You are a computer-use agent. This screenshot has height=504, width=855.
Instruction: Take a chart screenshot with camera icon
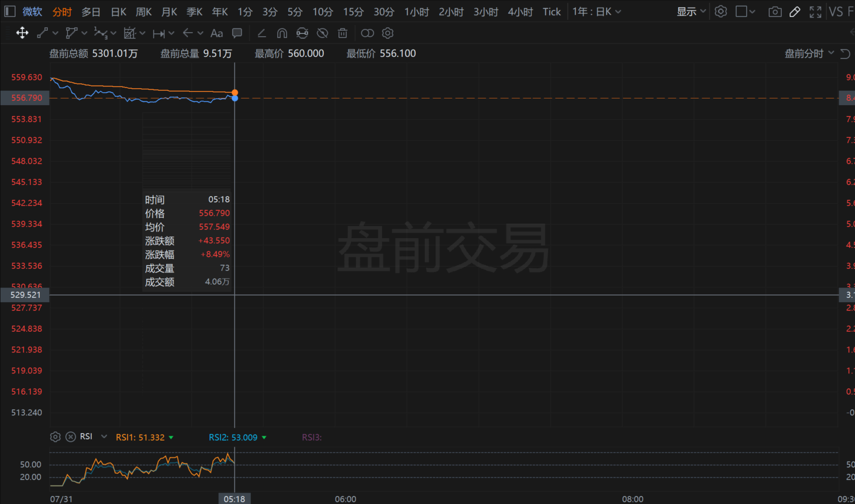coord(775,11)
